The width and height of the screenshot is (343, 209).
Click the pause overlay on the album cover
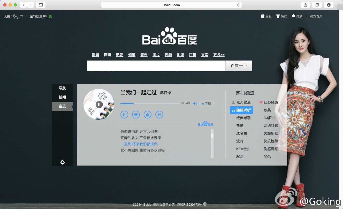coord(99,104)
